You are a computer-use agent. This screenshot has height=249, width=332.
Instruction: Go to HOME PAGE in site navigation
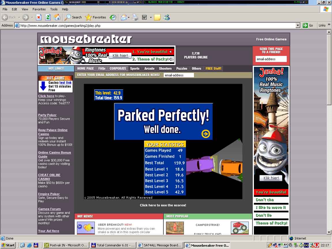pos(86,69)
